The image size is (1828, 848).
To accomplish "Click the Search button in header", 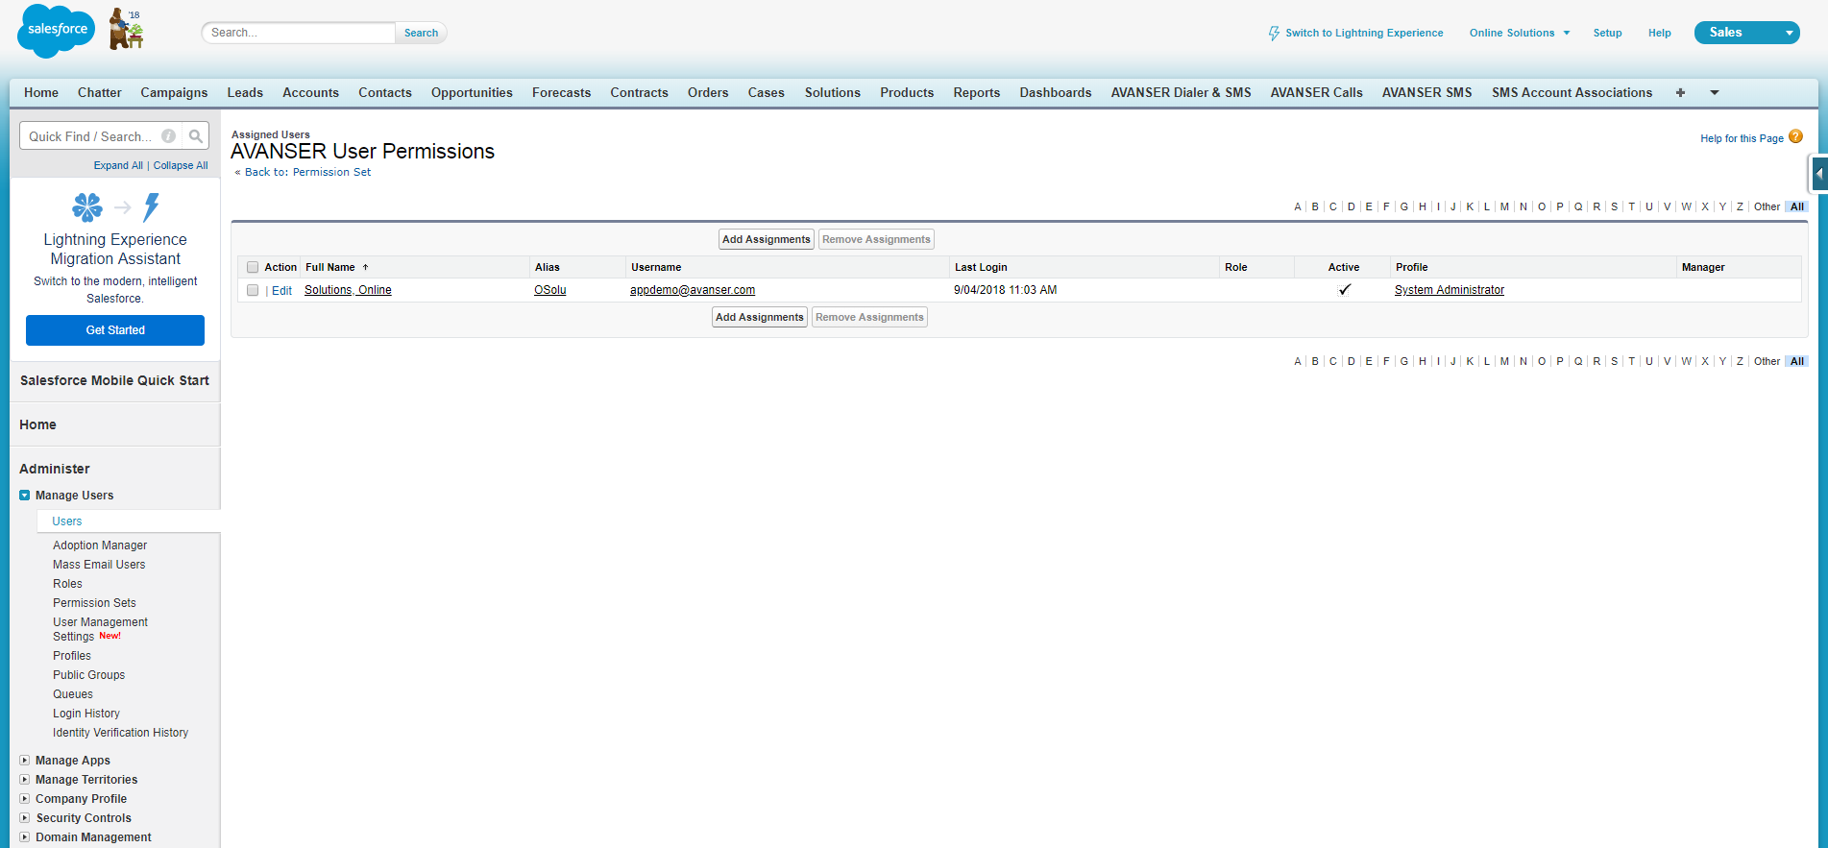I will click(421, 33).
